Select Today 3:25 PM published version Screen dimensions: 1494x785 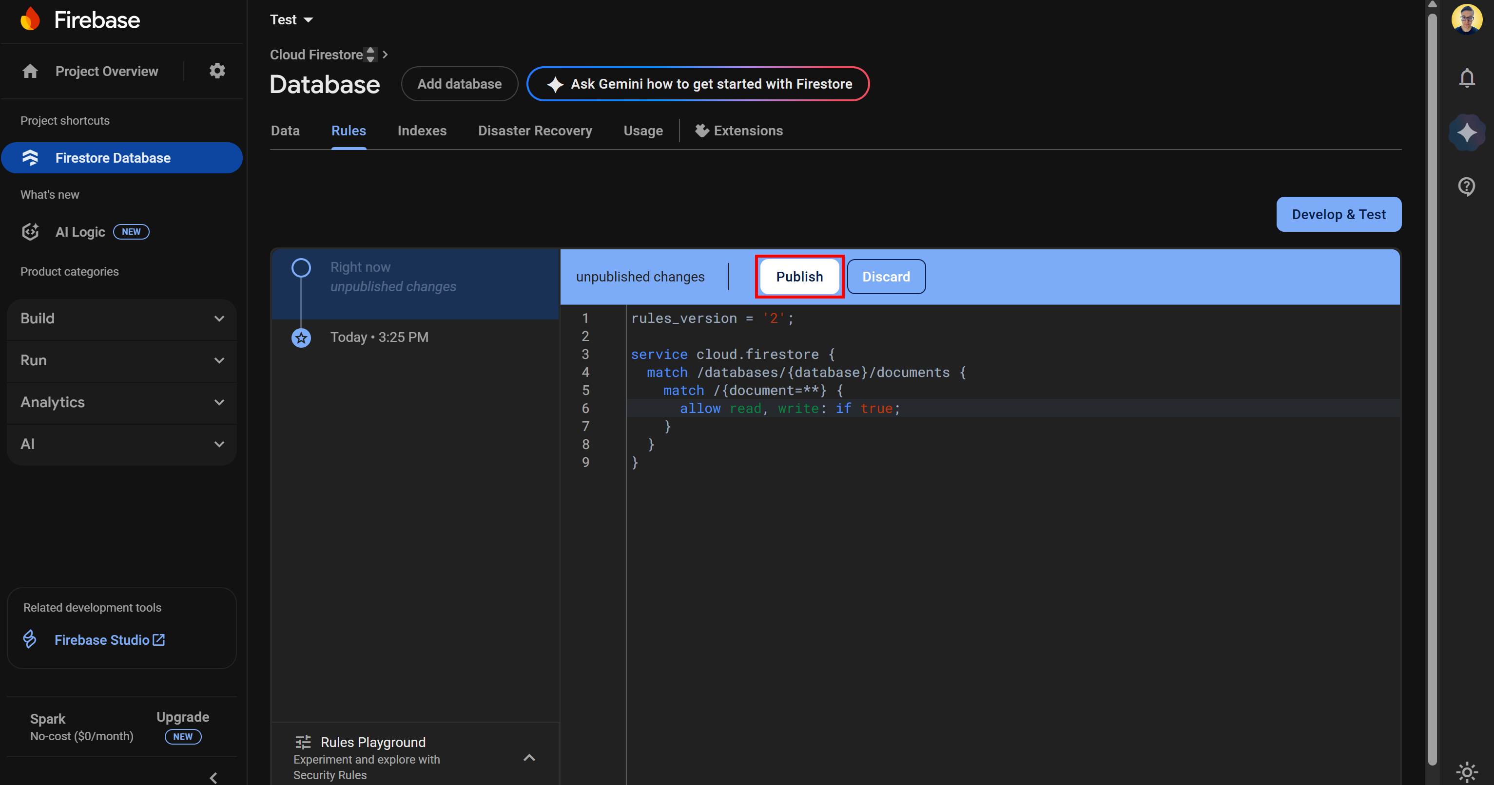point(379,337)
